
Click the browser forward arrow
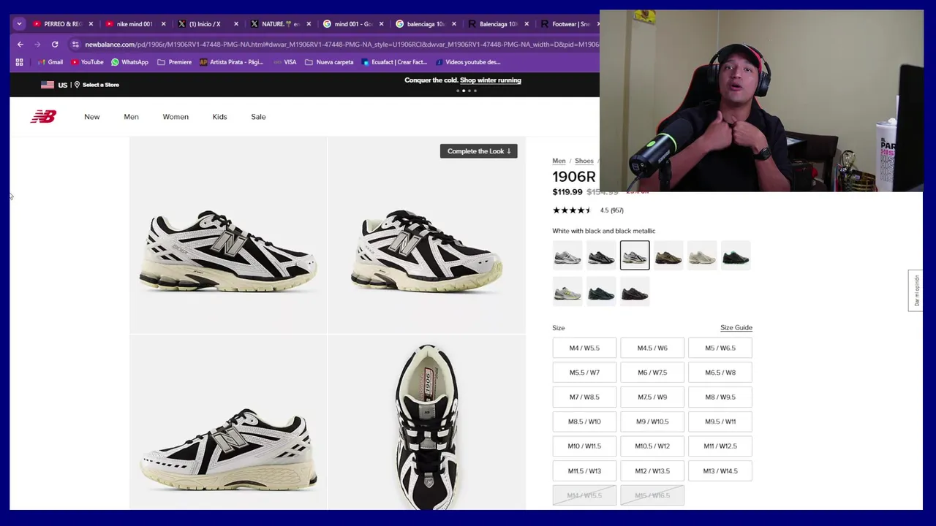[x=37, y=44]
